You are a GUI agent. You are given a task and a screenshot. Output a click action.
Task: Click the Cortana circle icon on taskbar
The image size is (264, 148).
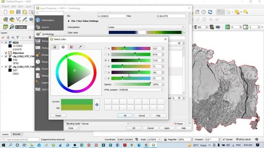coord(17,145)
